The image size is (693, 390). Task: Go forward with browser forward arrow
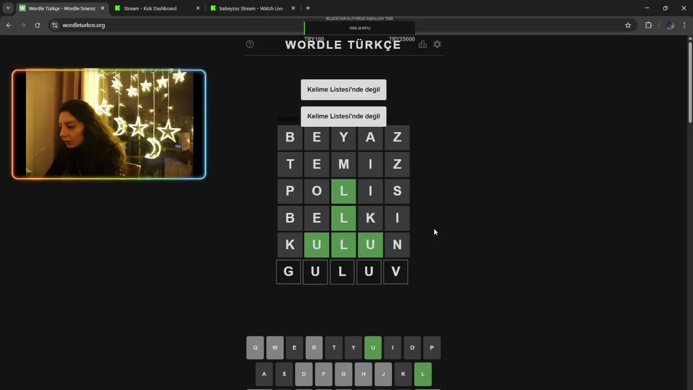tap(23, 25)
